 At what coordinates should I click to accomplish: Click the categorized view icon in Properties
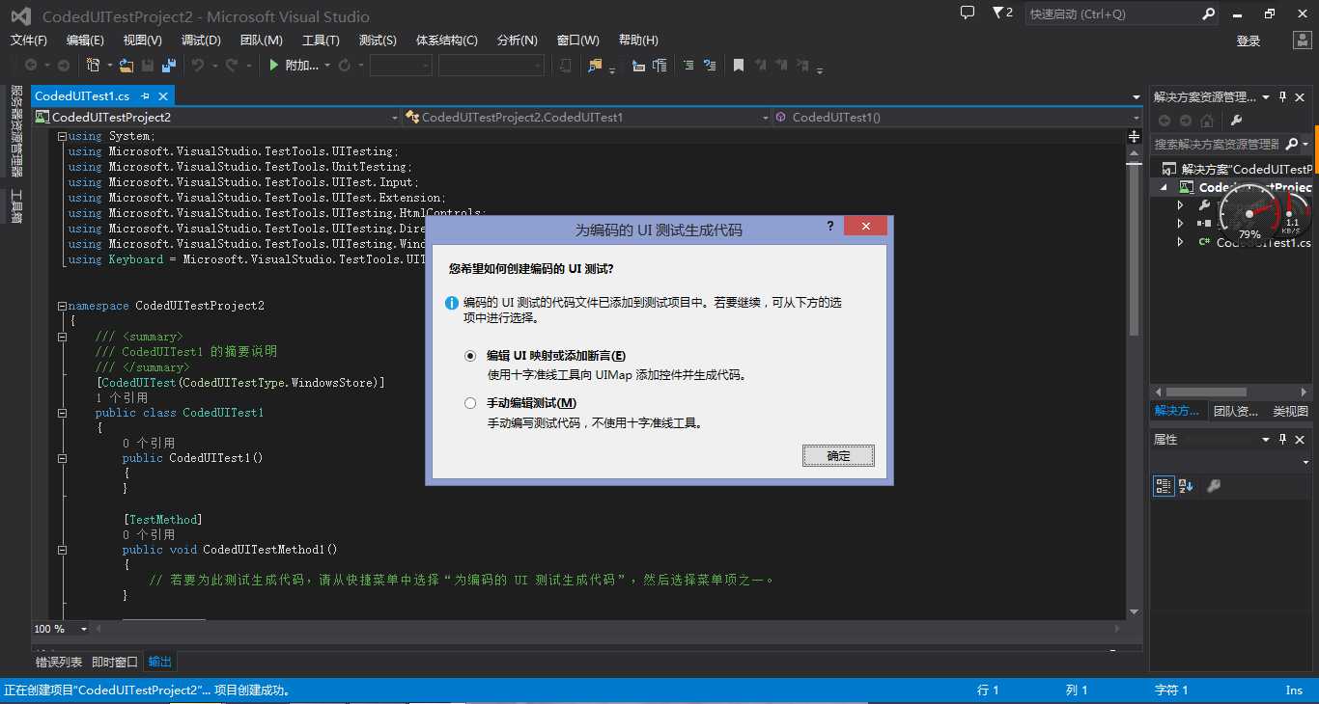[x=1164, y=486]
